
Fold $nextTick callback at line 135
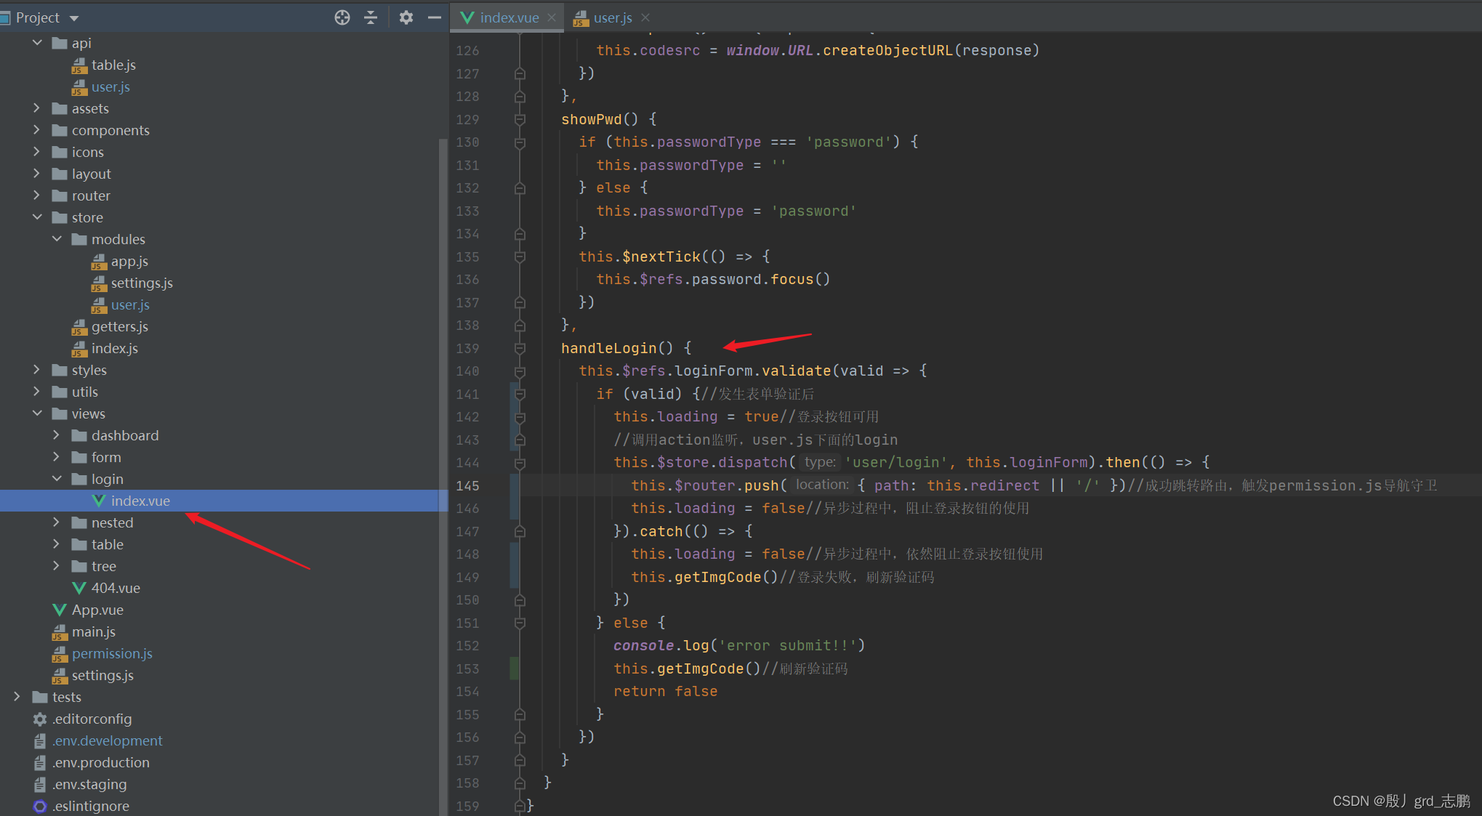tap(520, 256)
